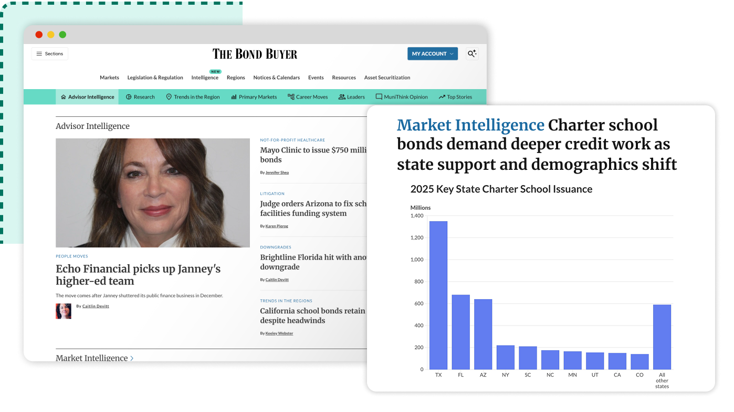The width and height of the screenshot is (734, 412).
Task: Click the Advisor Intelligence home icon
Action: pos(64,97)
